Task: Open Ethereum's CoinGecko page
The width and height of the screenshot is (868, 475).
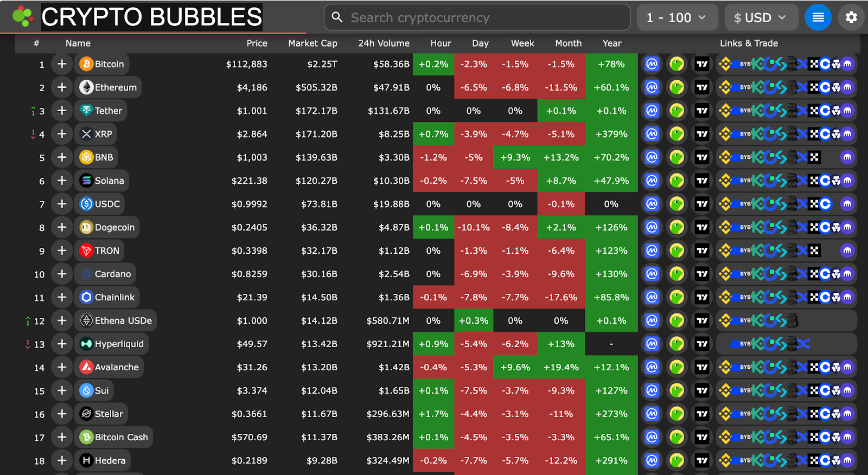Action: [677, 87]
